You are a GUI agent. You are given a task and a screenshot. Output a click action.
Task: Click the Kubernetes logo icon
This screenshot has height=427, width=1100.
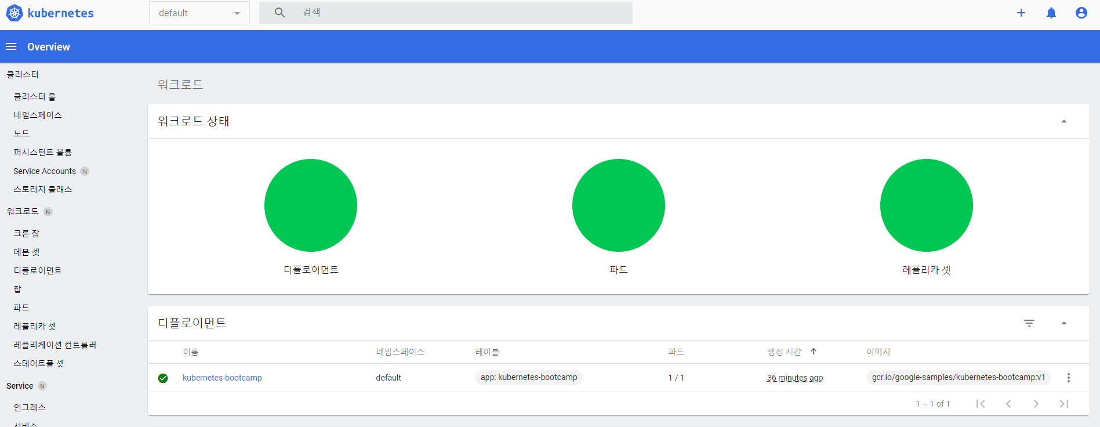click(14, 13)
